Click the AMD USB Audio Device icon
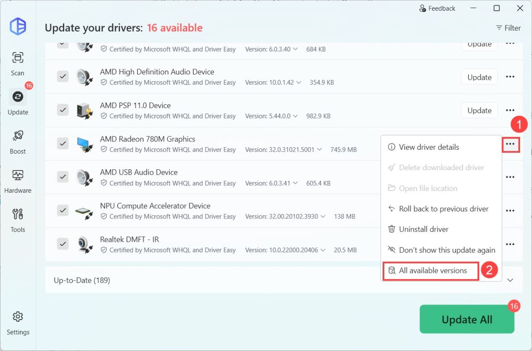 click(x=84, y=178)
